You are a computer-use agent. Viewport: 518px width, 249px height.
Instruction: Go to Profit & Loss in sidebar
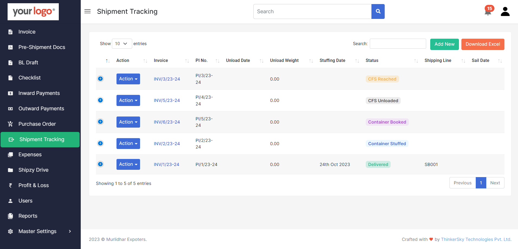coord(34,185)
